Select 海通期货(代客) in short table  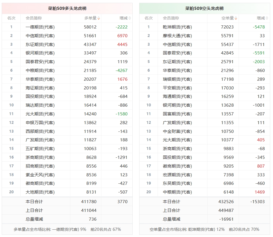[177, 96]
